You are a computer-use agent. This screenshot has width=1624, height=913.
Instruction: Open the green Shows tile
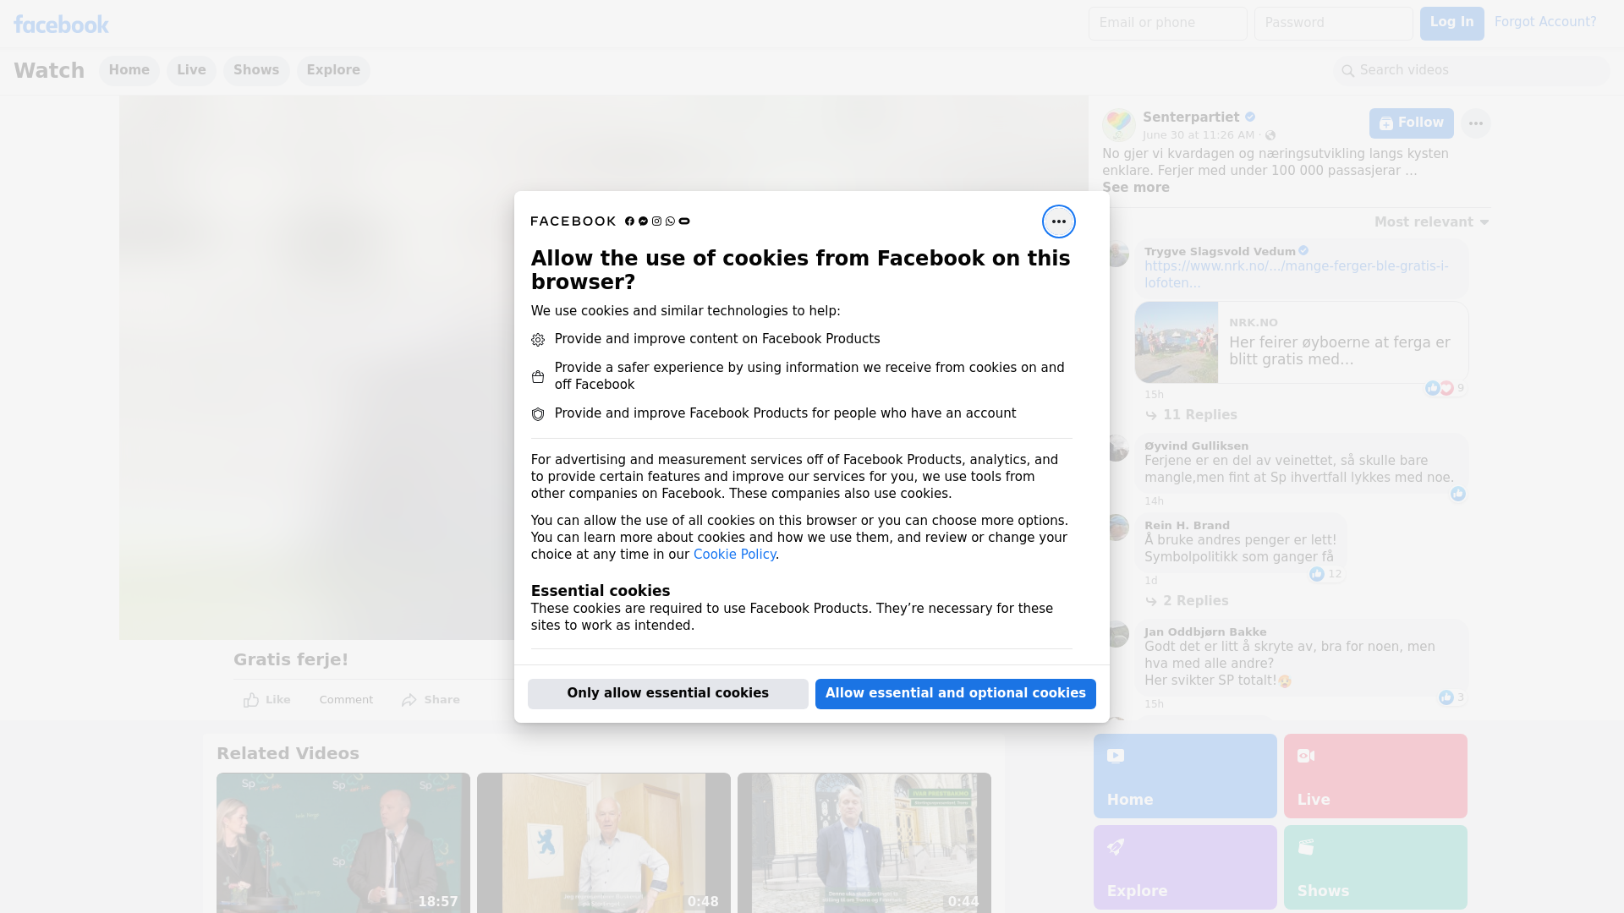click(1374, 867)
